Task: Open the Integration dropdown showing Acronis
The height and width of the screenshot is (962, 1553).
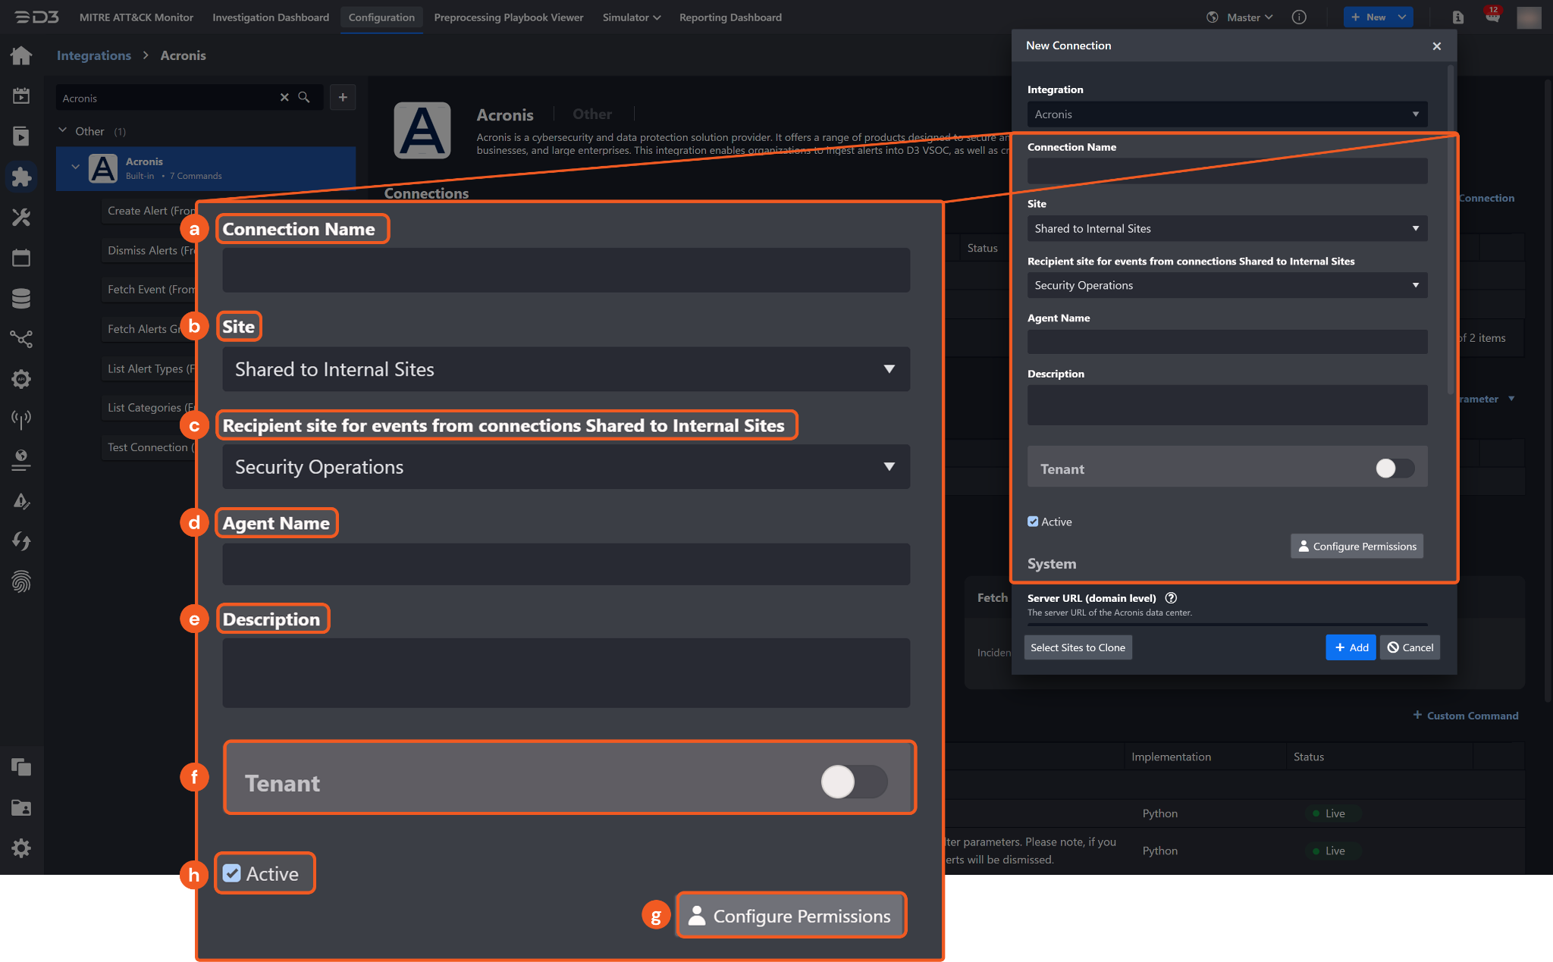Action: pos(1227,114)
